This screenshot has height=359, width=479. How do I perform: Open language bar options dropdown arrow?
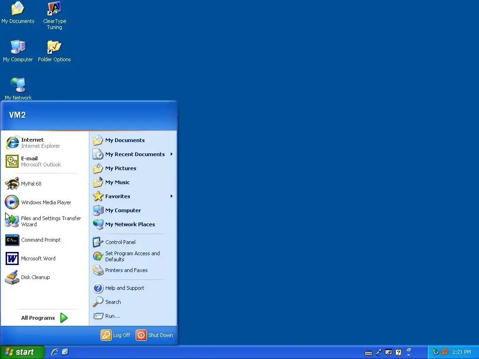(x=409, y=355)
